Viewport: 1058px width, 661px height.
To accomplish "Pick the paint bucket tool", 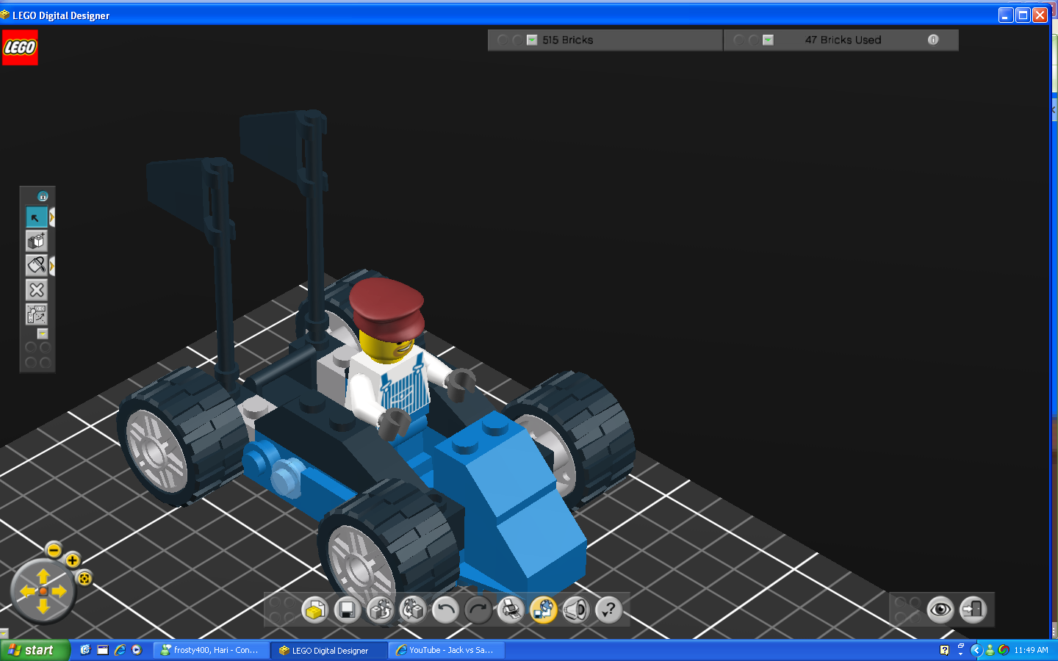I will pos(36,265).
